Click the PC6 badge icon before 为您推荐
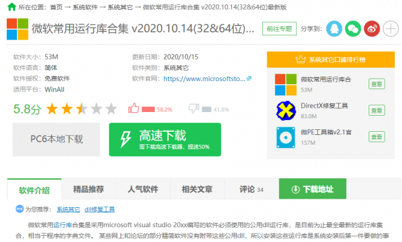402x242 pixels. pos(20,209)
